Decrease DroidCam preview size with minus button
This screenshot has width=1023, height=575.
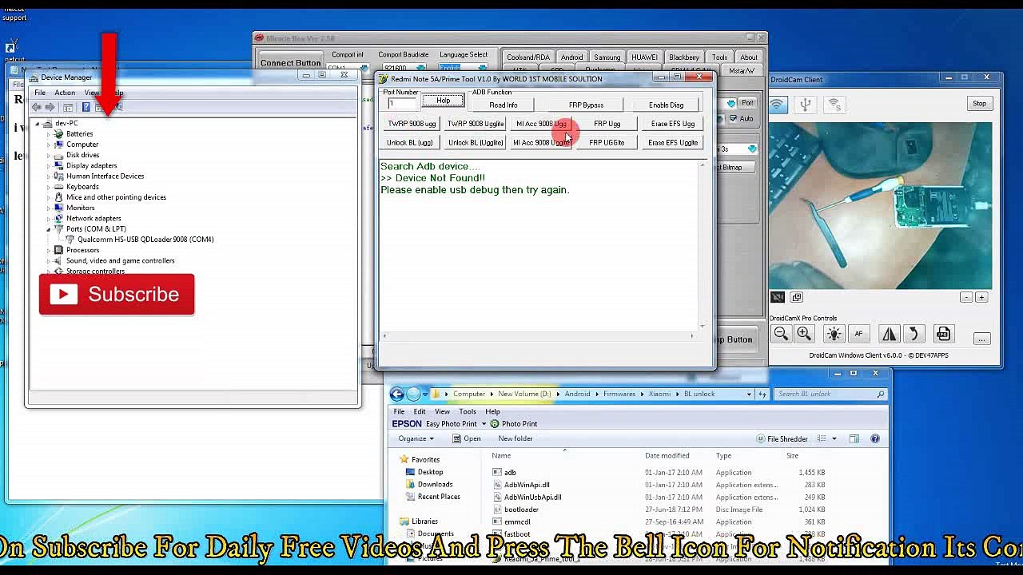[966, 297]
